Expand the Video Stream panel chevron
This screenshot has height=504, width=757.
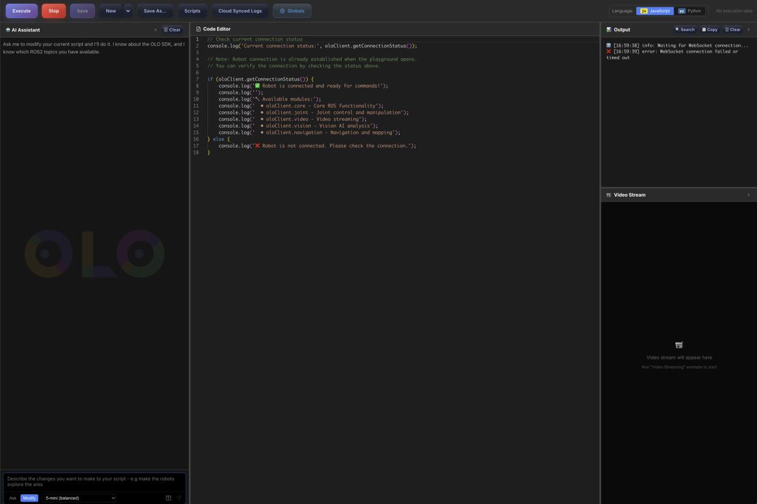pyautogui.click(x=749, y=195)
